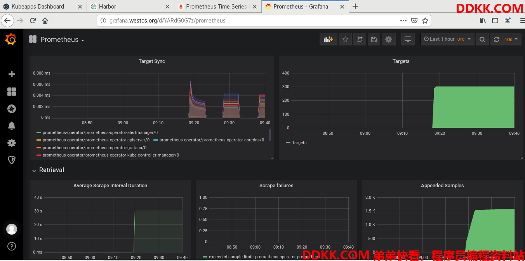Open the user profile avatar
Image resolution: width=525 pixels, height=261 pixels.
[x=12, y=229]
